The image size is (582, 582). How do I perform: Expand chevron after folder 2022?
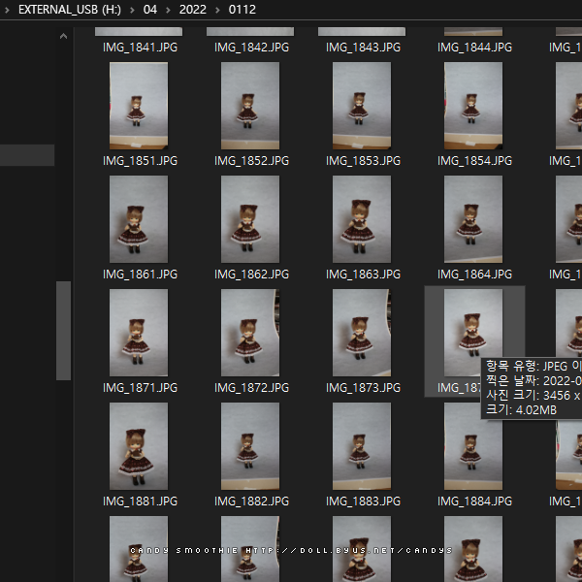point(217,10)
